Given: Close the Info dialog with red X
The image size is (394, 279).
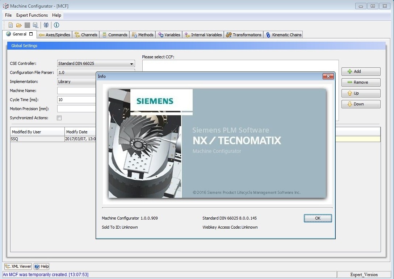Looking at the screenshot, I should (x=328, y=76).
